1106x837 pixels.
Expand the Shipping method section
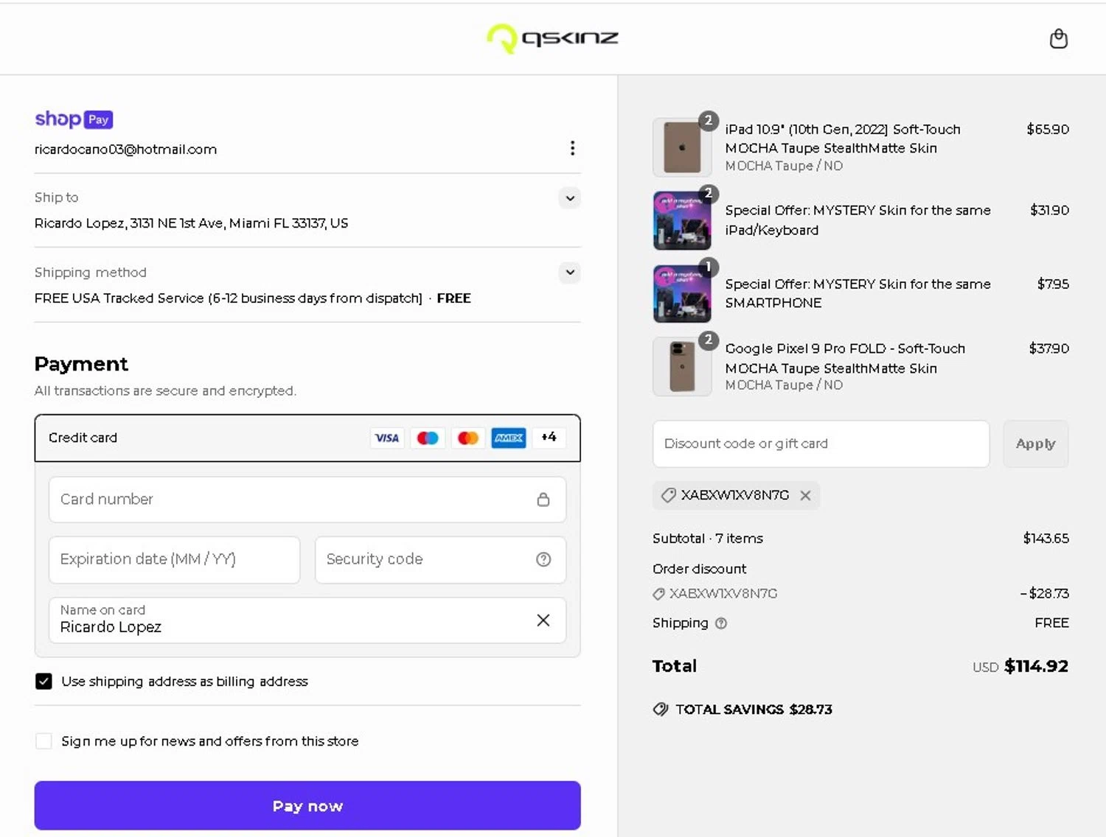click(570, 273)
